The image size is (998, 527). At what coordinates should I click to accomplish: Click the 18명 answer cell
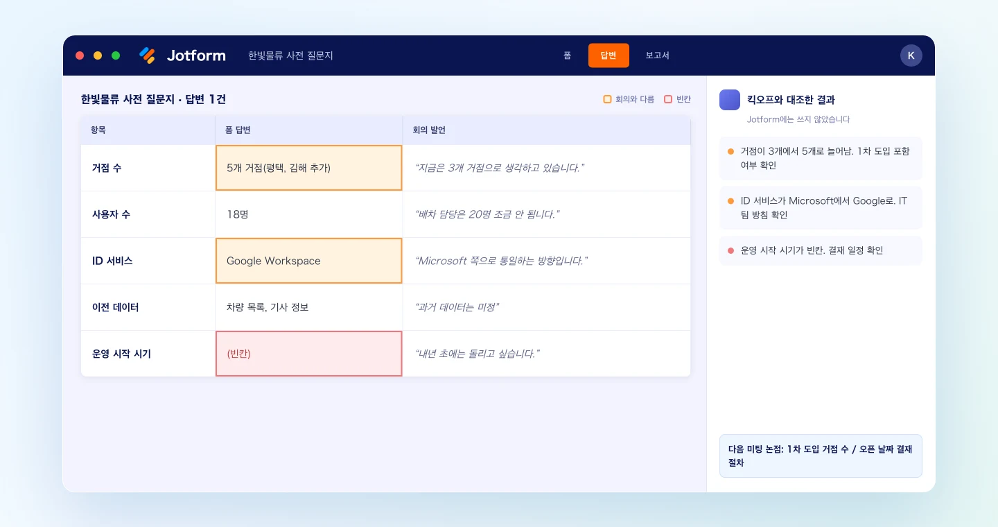coord(309,214)
